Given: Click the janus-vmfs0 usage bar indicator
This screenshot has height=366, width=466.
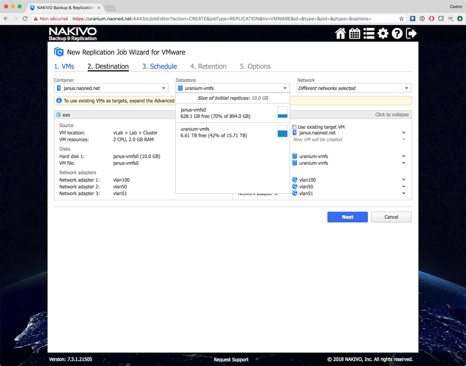Looking at the screenshot, I should click(x=282, y=112).
